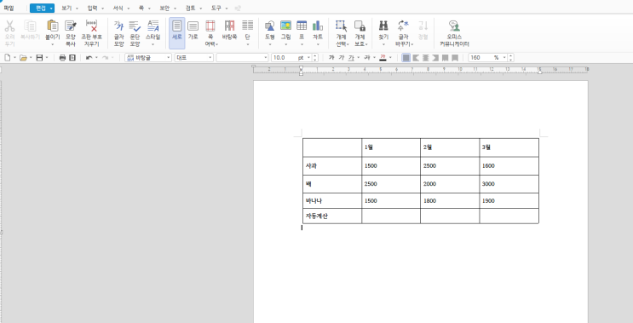Save document with the disk icon
The width and height of the screenshot is (633, 323).
[x=39, y=58]
